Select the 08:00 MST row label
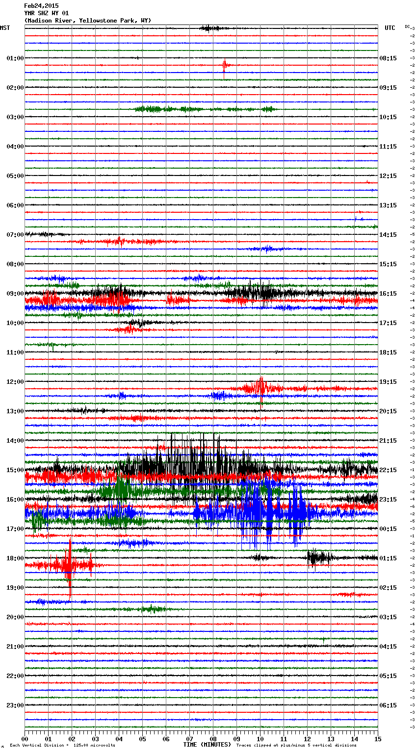Image resolution: width=417 pixels, height=752 pixels. tap(15, 264)
